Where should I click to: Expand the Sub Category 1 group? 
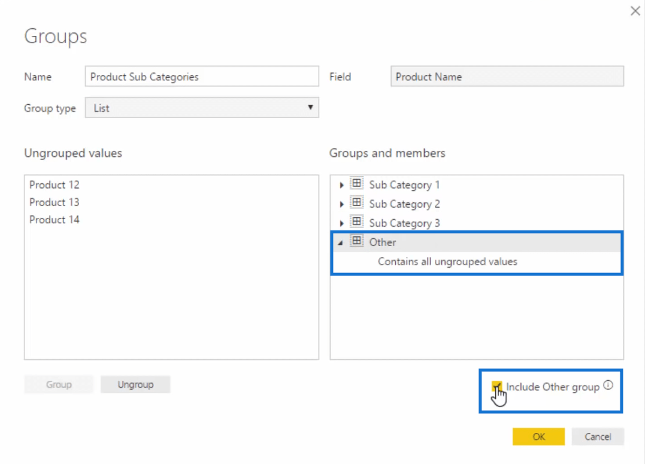coord(341,185)
